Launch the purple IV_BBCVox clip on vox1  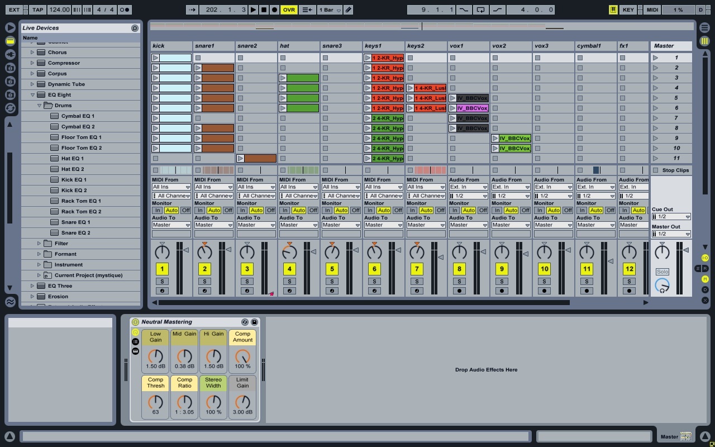click(452, 108)
